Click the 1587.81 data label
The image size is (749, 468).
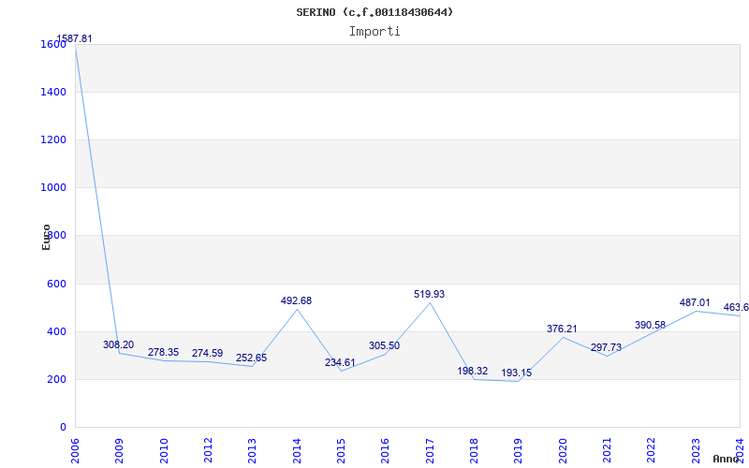click(75, 39)
